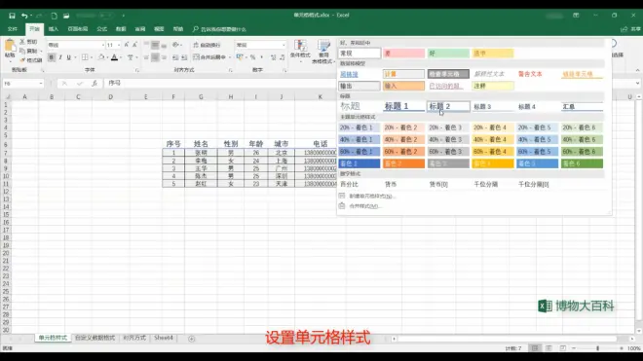Click Merge Styles (合并样式)
Screen dimensions: 643x361
(360, 206)
